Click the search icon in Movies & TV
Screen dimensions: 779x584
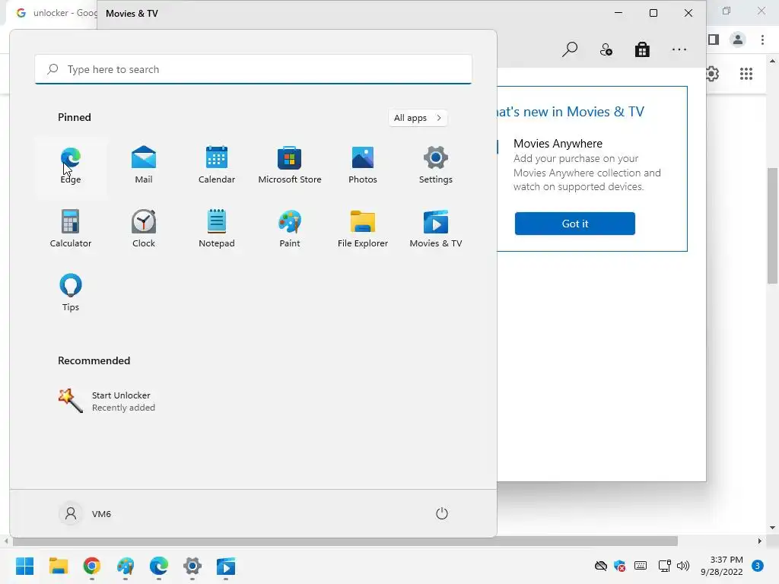point(569,49)
